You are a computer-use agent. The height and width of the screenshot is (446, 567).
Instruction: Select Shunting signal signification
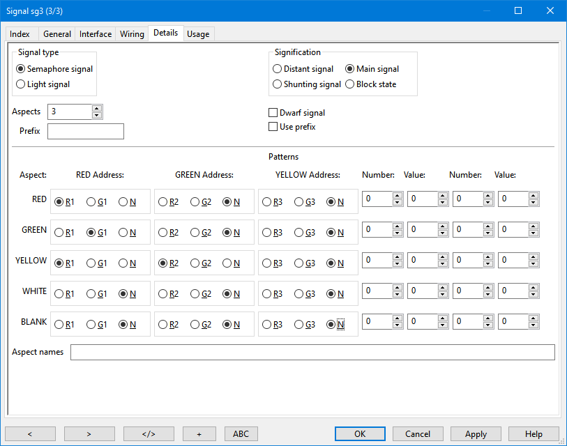click(277, 84)
